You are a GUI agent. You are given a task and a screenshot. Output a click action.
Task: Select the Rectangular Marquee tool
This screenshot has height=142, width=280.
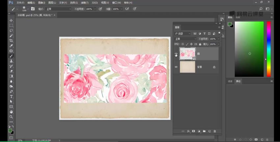coord(11,26)
